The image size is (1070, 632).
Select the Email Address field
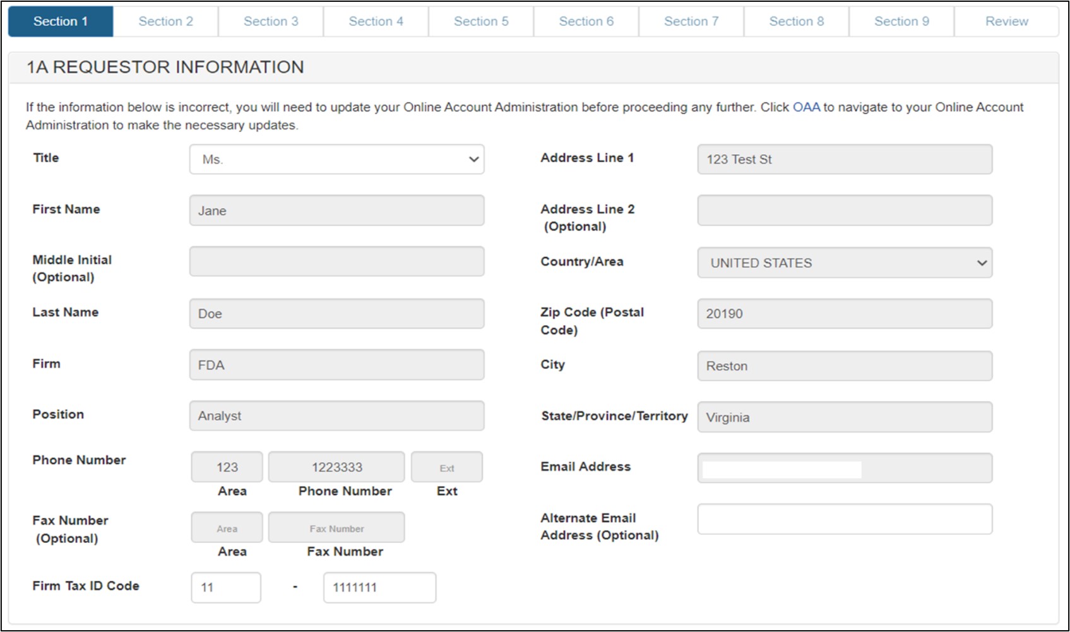[844, 468]
